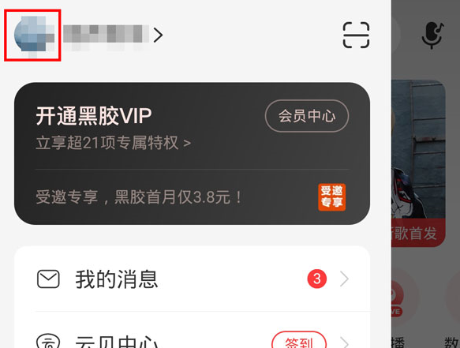This screenshot has width=460, height=348.
Task: Open the 我的消息 menu entry
Action: (x=193, y=279)
